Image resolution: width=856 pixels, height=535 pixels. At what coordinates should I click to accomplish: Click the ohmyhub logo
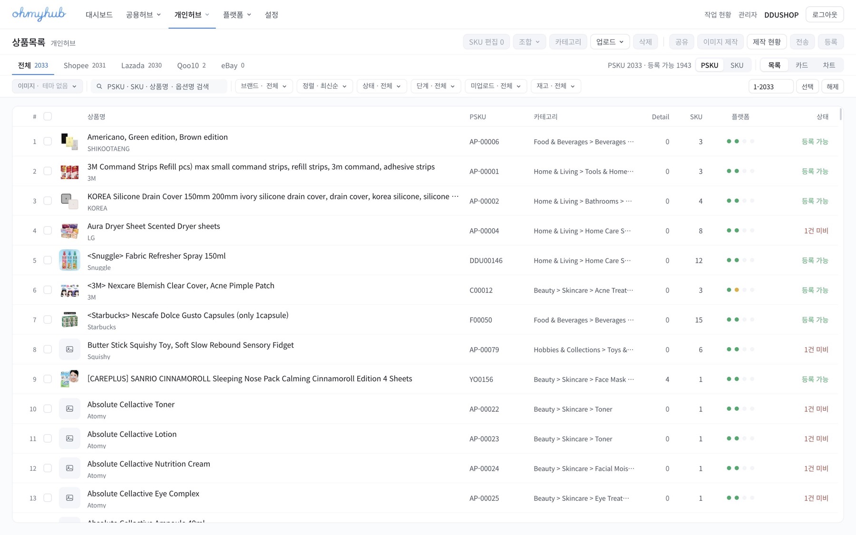pyautogui.click(x=39, y=14)
